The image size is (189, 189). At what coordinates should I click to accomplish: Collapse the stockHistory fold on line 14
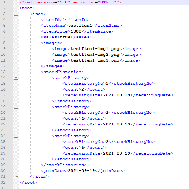click(16, 78)
